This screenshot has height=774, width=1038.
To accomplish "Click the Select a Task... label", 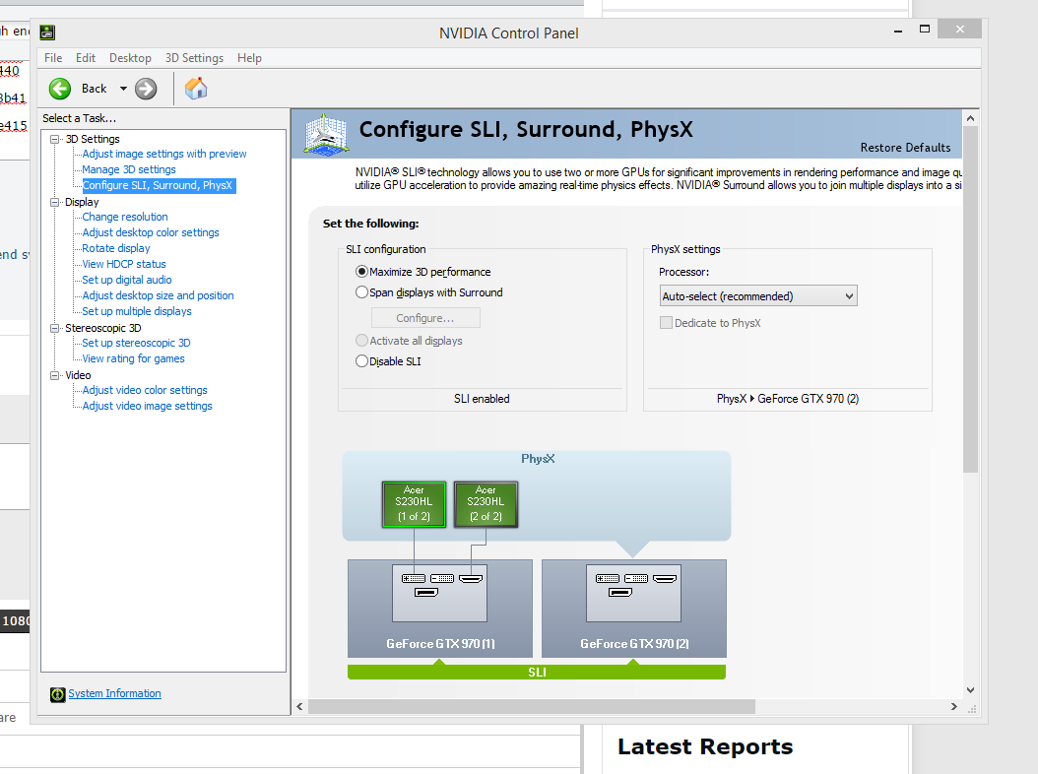I will (x=80, y=118).
